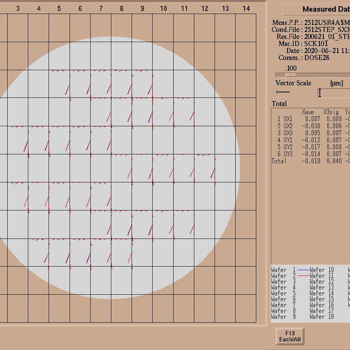Image resolution: width=350 pixels, height=350 pixels.
Task: Select the SX3 row label
Action: (288, 133)
